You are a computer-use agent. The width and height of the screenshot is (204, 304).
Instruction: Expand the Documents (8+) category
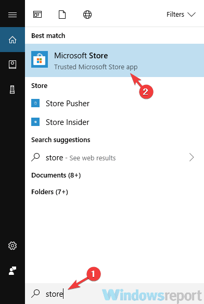[56, 175]
